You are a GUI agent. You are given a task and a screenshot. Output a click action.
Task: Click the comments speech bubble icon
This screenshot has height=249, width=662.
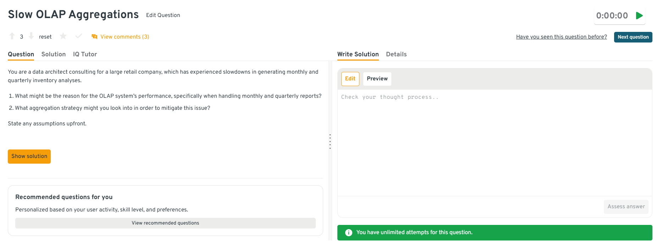click(x=94, y=37)
